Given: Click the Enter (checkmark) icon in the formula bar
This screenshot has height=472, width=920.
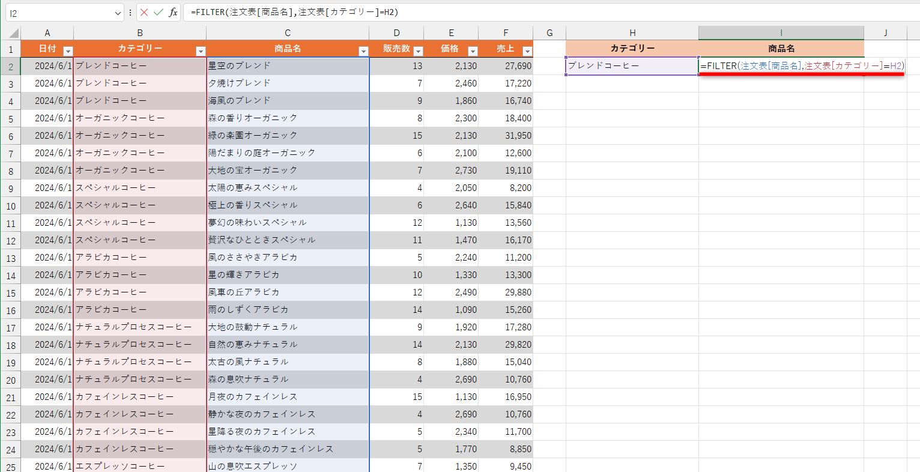Looking at the screenshot, I should tap(158, 13).
